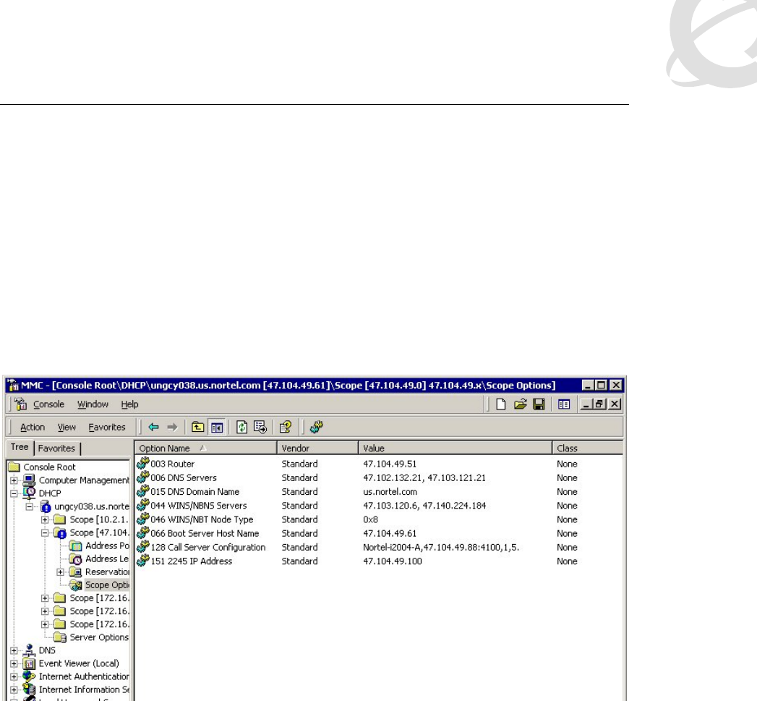Expand the Reservations node
The height and width of the screenshot is (701, 757).
click(60, 572)
